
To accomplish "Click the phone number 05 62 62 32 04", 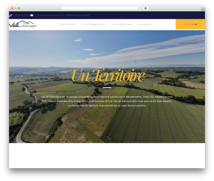I will 22,15.
